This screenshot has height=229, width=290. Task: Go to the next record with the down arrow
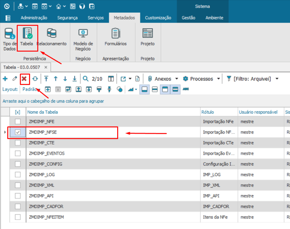65,79
